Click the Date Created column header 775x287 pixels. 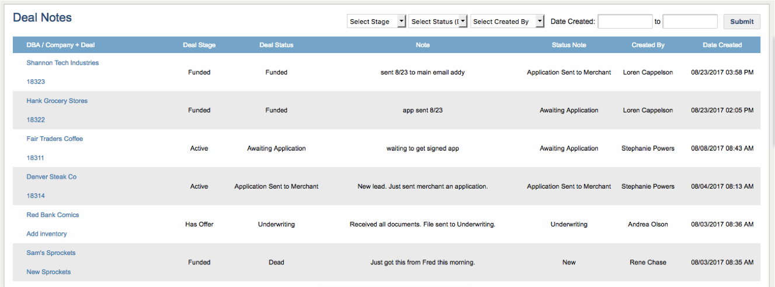tap(722, 45)
